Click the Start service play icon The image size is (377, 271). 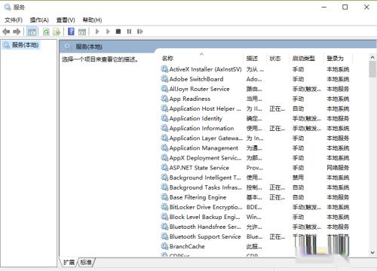tap(97, 32)
